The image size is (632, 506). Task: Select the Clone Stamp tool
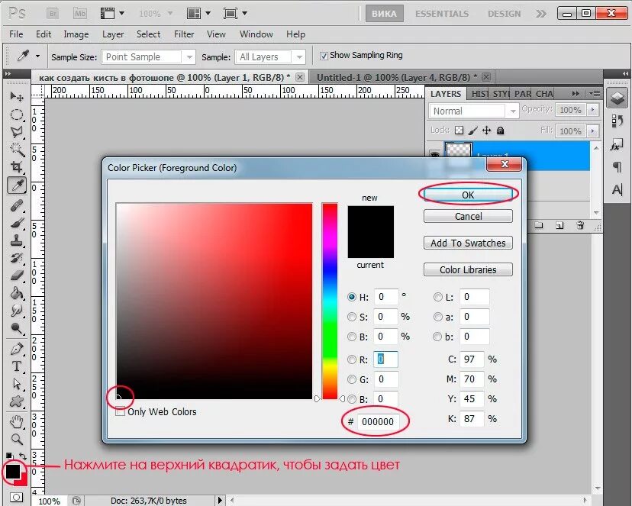17,240
